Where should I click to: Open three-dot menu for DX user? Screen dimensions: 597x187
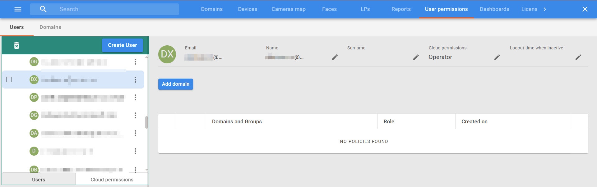click(x=135, y=80)
